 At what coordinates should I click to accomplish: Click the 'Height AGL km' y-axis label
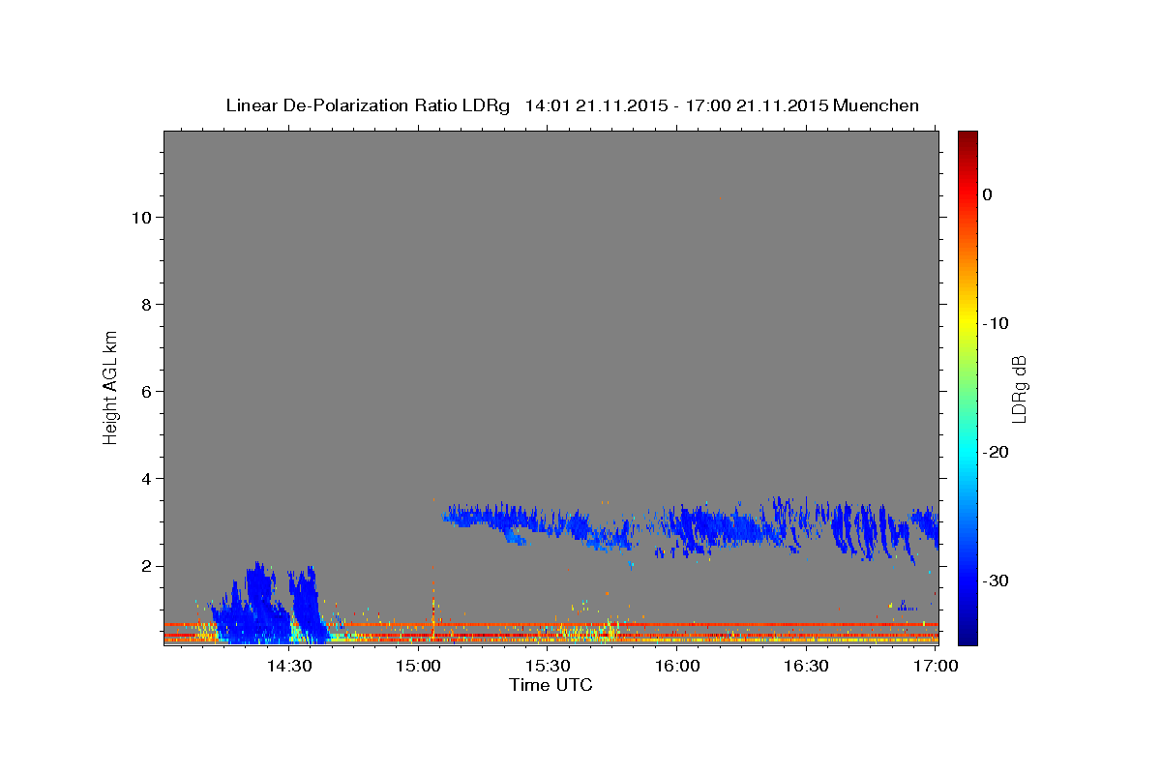[x=110, y=386]
